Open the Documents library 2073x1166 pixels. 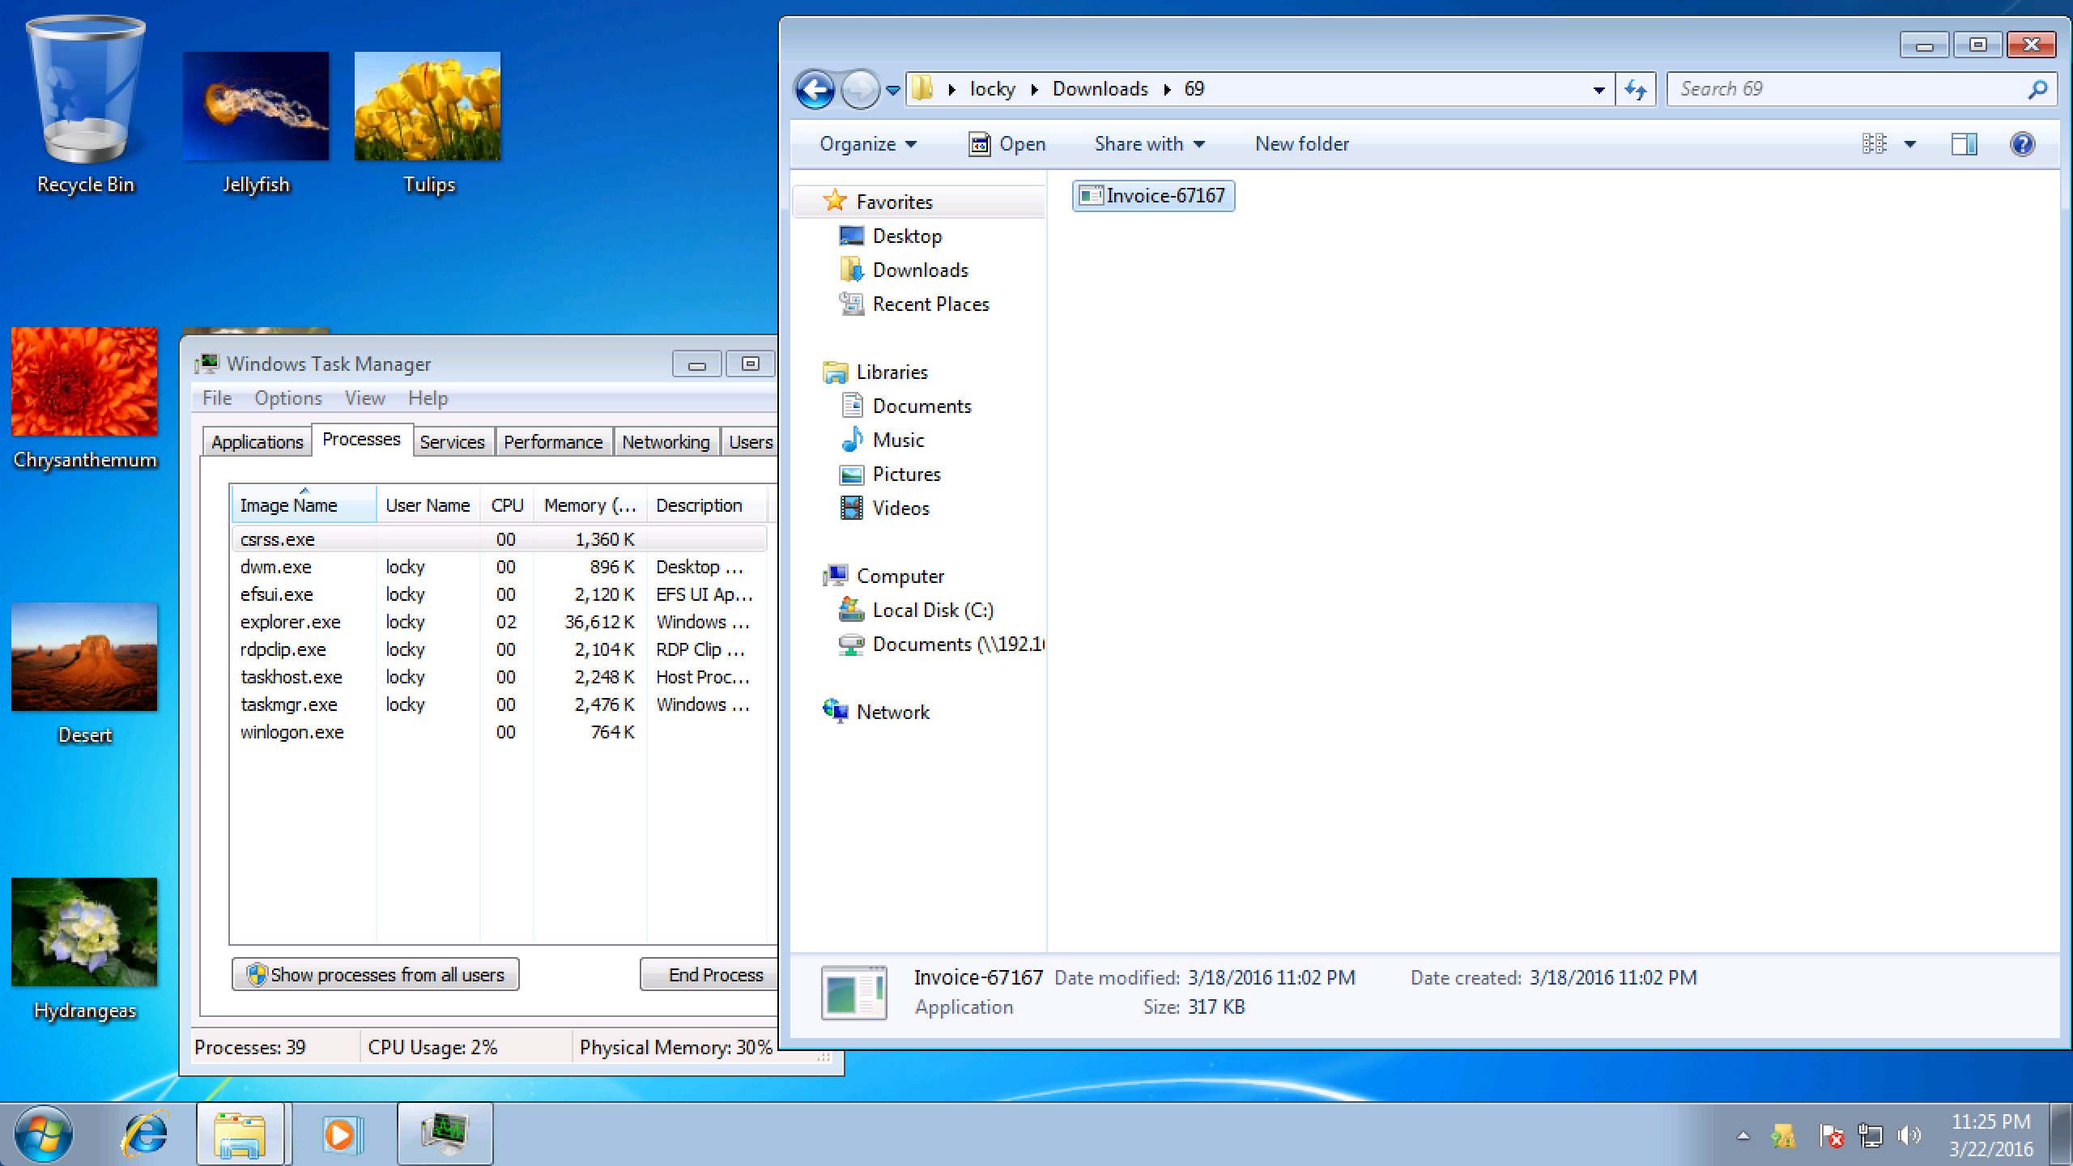[905, 406]
